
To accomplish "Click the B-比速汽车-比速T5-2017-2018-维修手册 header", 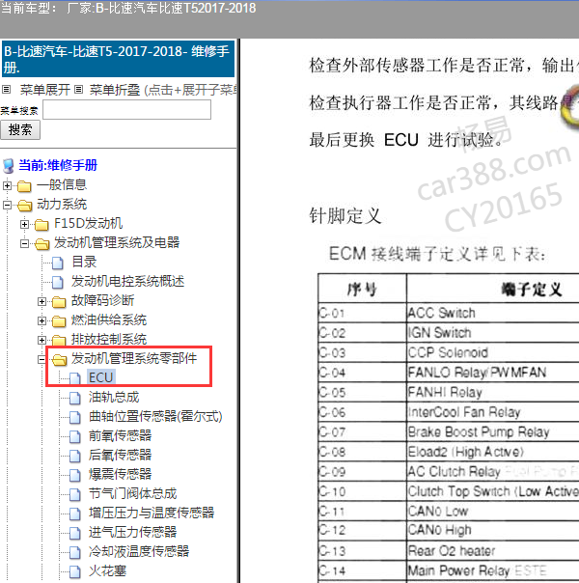I will [118, 59].
